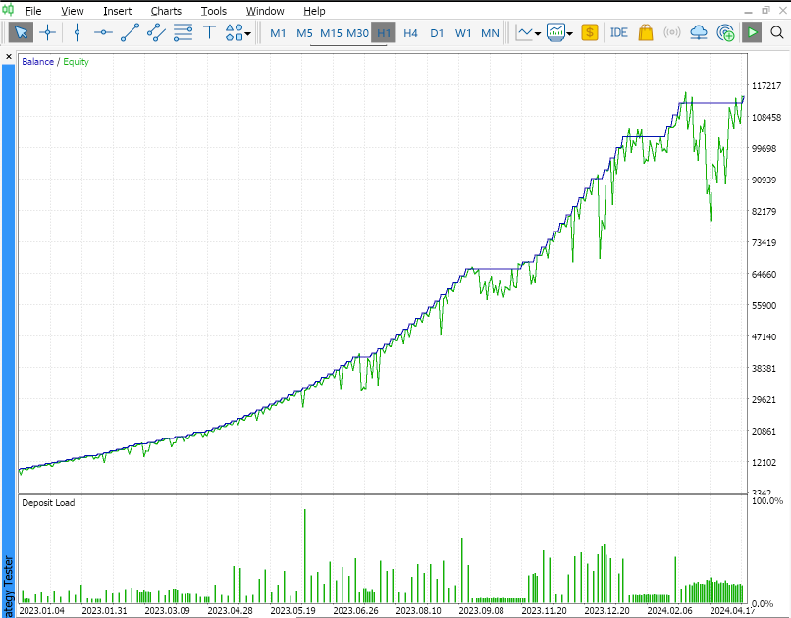
Task: Open MetaEditor IDE
Action: tap(618, 32)
